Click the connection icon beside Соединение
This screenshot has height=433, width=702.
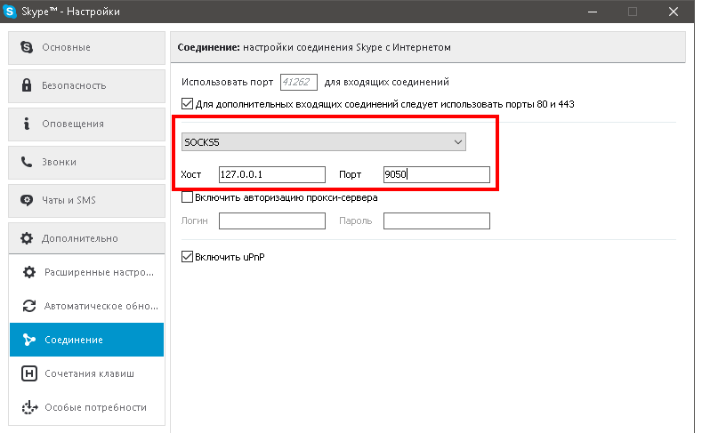[29, 340]
